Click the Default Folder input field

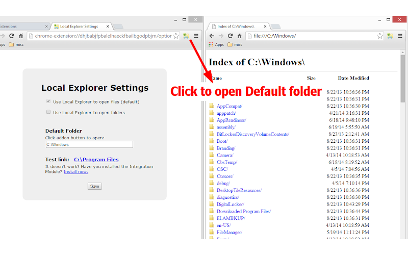pyautogui.click(x=89, y=144)
